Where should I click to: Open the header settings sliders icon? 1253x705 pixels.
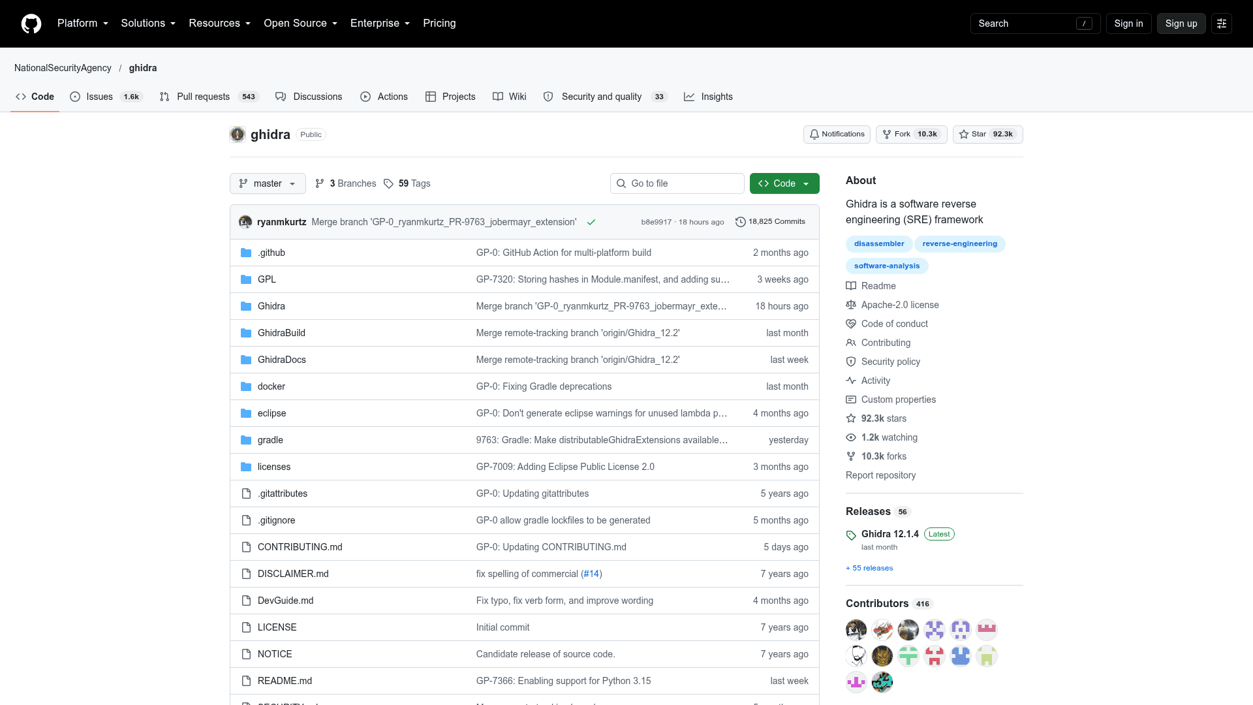point(1222,23)
